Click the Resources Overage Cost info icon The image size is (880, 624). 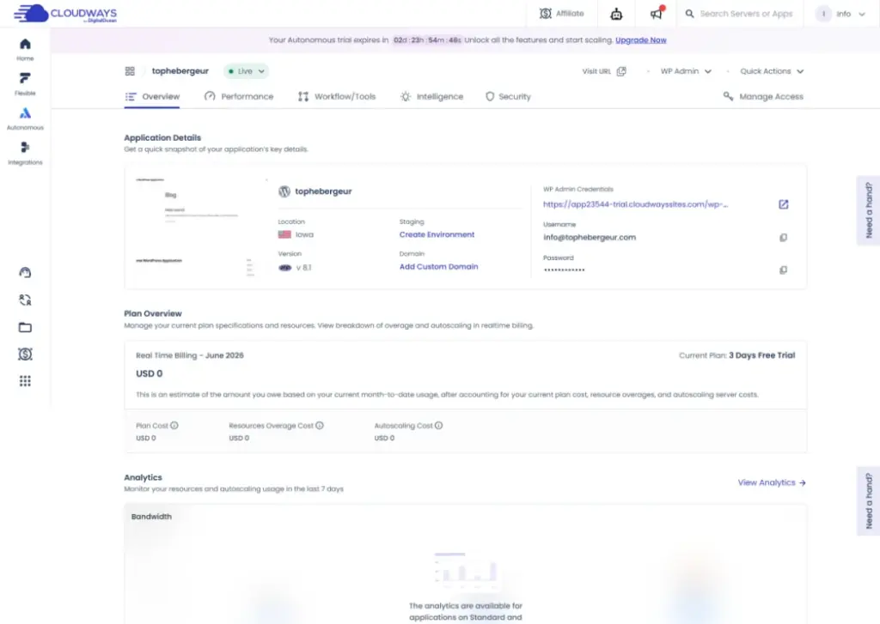click(x=320, y=426)
